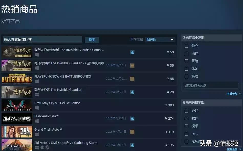Image resolution: width=243 pixels, height=151 pixels.
Task: Click the Windows icon under Devil May Cry 5
Action: pos(37,107)
